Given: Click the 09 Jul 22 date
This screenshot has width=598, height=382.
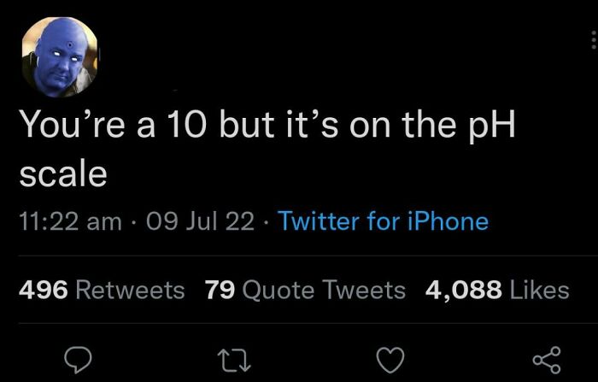Looking at the screenshot, I should click(x=200, y=221).
